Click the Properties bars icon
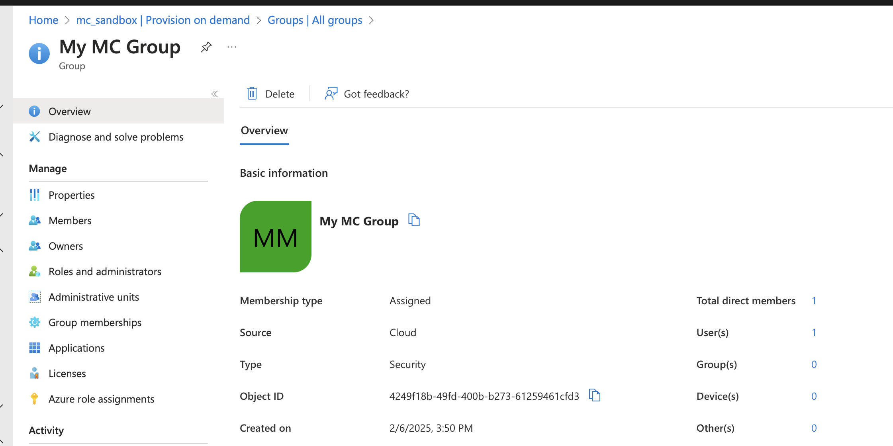Screen dimensions: 893x446 35,195
